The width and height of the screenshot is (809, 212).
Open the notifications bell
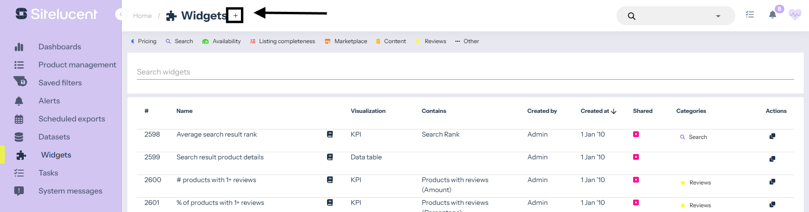point(772,15)
